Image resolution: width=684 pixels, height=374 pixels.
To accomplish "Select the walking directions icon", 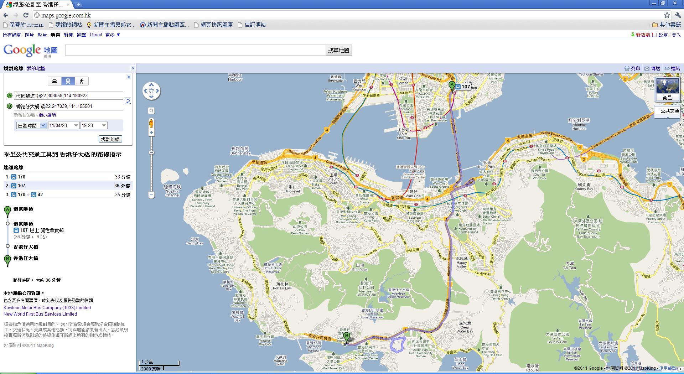I will pyautogui.click(x=82, y=81).
